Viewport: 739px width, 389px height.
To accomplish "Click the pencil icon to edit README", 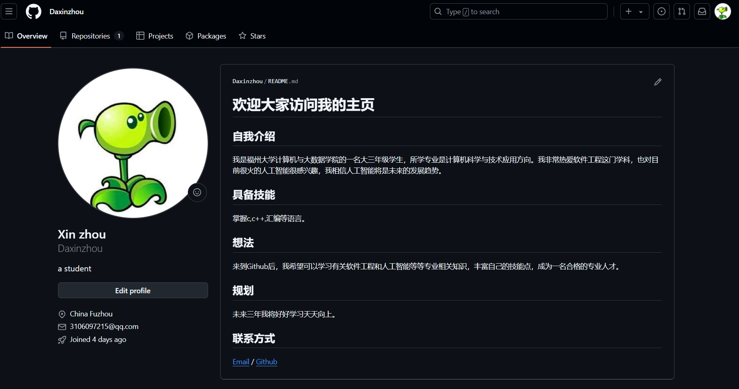I will click(x=658, y=82).
